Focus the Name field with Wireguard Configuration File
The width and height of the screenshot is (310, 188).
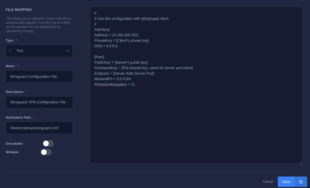pos(39,77)
